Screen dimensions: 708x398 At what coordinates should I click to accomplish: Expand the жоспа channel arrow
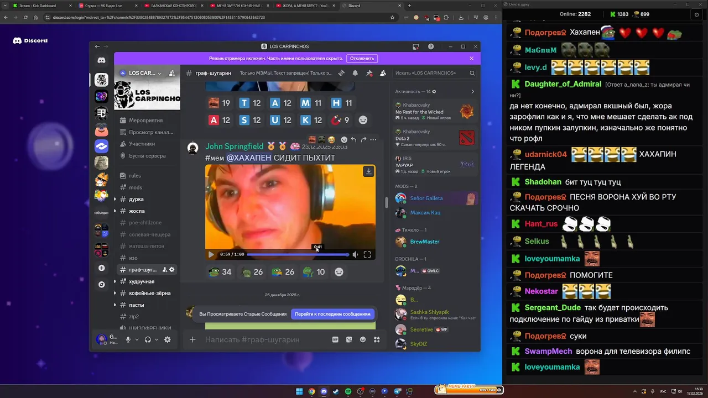coord(115,211)
